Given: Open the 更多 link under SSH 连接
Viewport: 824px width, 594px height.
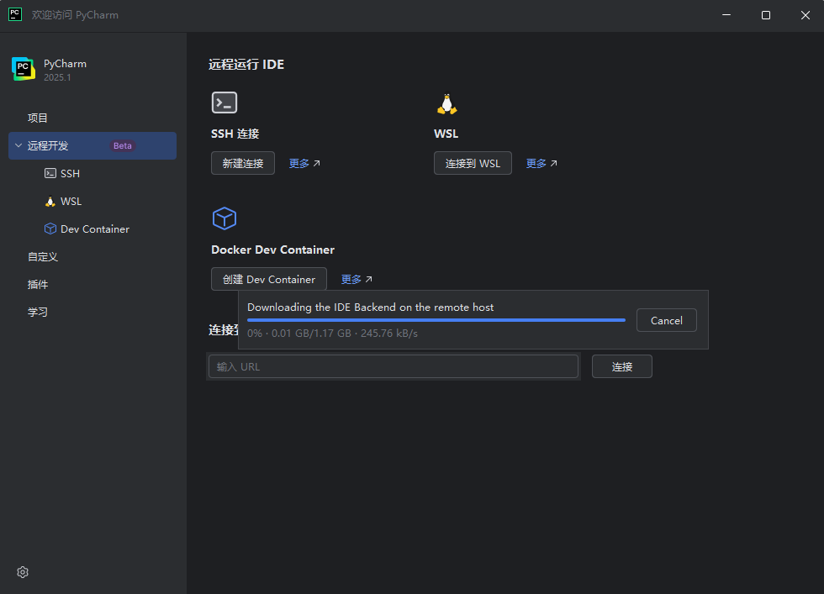Looking at the screenshot, I should pyautogui.click(x=299, y=163).
